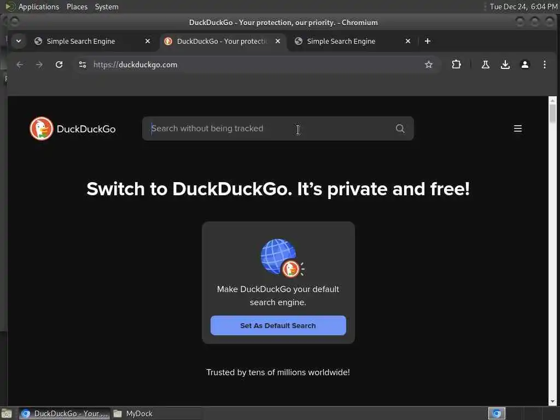Click the workspace switcher Chromium icon
This screenshot has width=560, height=420.
tap(497, 413)
